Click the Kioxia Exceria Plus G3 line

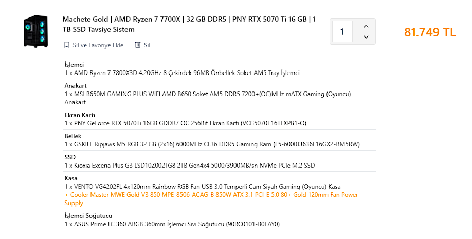point(190,166)
